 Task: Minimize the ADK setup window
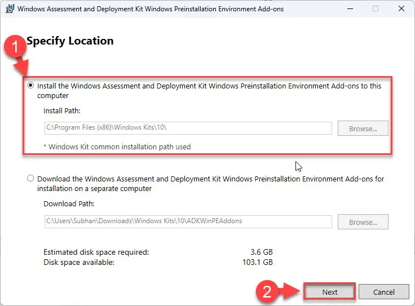click(x=350, y=8)
